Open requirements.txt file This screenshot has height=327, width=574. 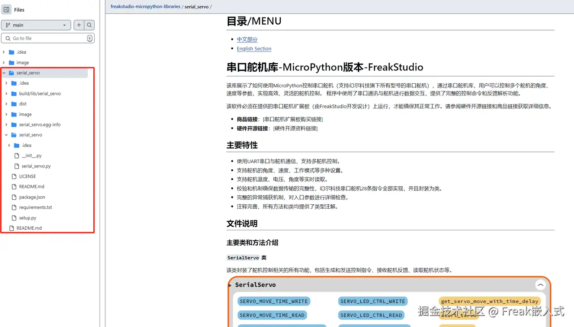pos(35,207)
